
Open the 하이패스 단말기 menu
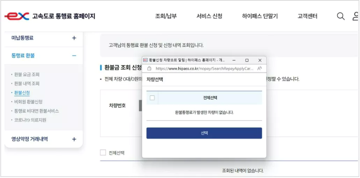[260, 16]
